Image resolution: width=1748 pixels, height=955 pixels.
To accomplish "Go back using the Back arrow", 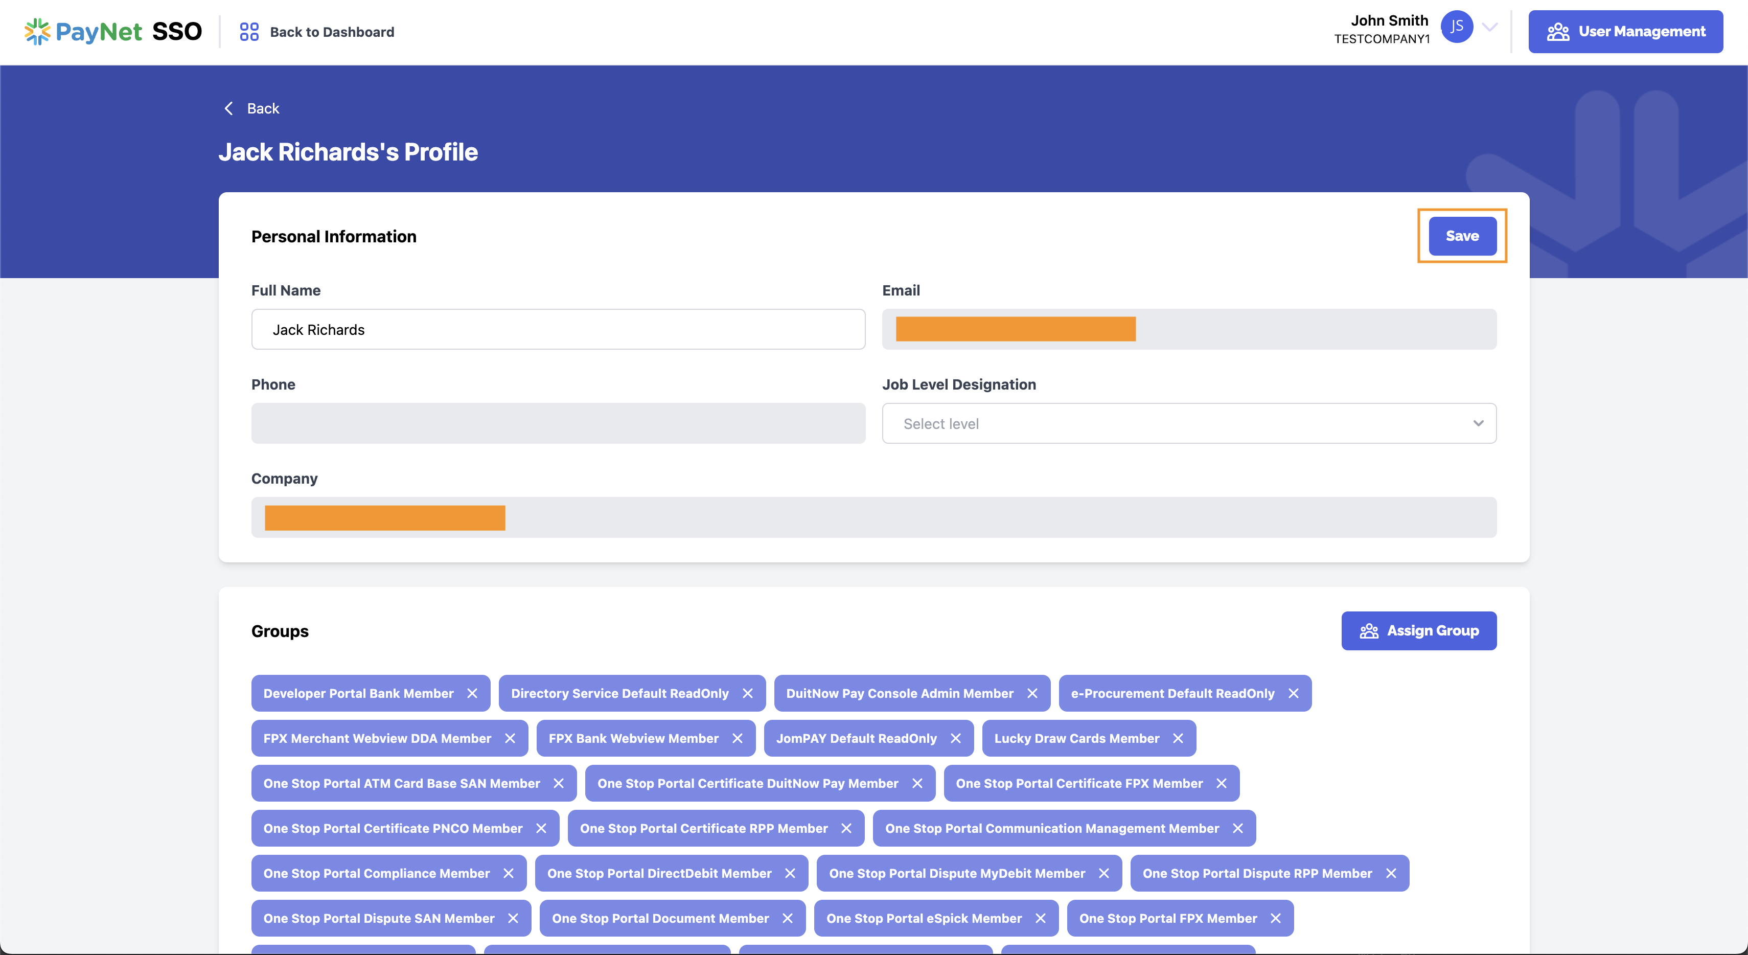I will [x=229, y=108].
